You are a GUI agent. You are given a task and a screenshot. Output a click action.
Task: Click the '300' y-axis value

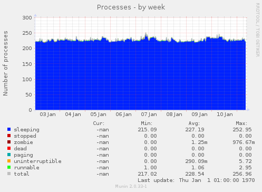pyautogui.click(x=27, y=18)
